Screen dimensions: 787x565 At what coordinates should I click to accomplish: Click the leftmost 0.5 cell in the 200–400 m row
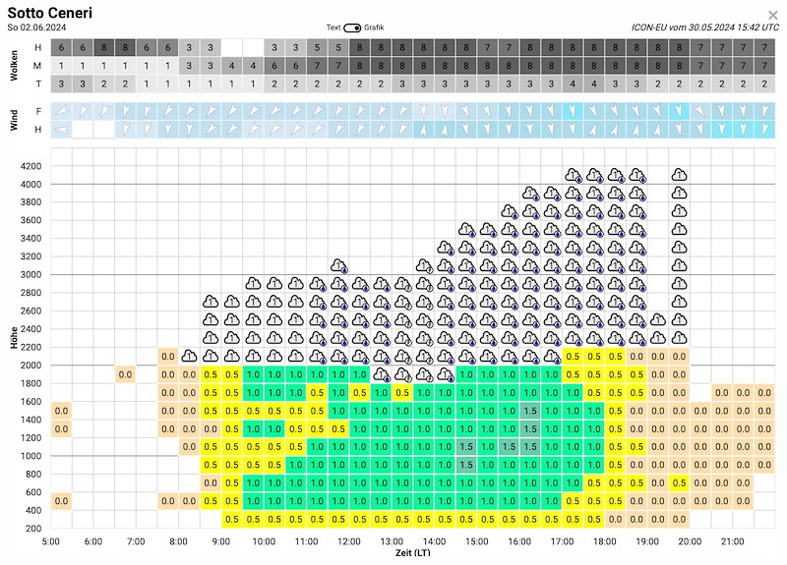232,520
